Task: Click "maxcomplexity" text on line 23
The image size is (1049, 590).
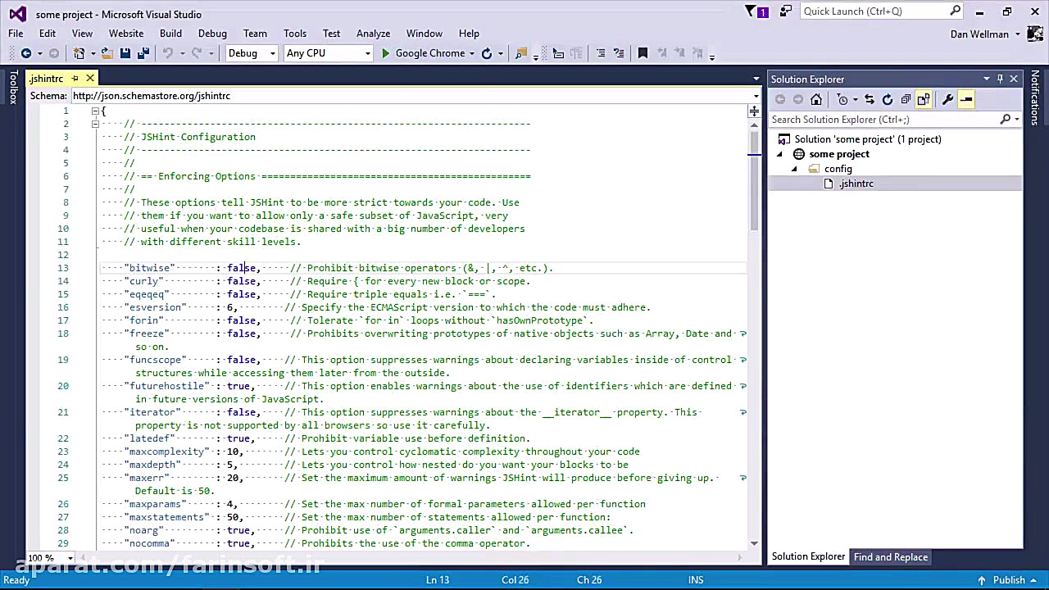Action: [x=166, y=452]
